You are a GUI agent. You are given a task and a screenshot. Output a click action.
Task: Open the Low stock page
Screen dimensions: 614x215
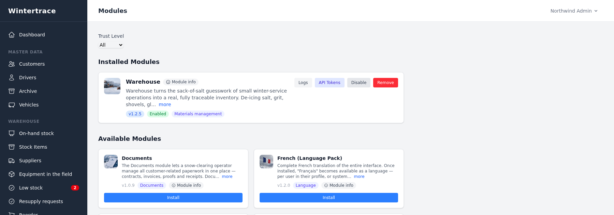[x=44, y=188]
